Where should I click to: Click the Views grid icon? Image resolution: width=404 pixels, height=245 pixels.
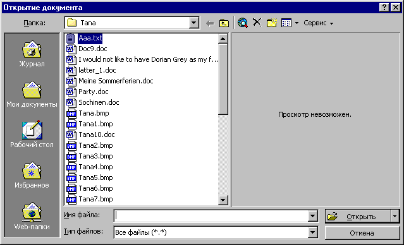pos(286,23)
